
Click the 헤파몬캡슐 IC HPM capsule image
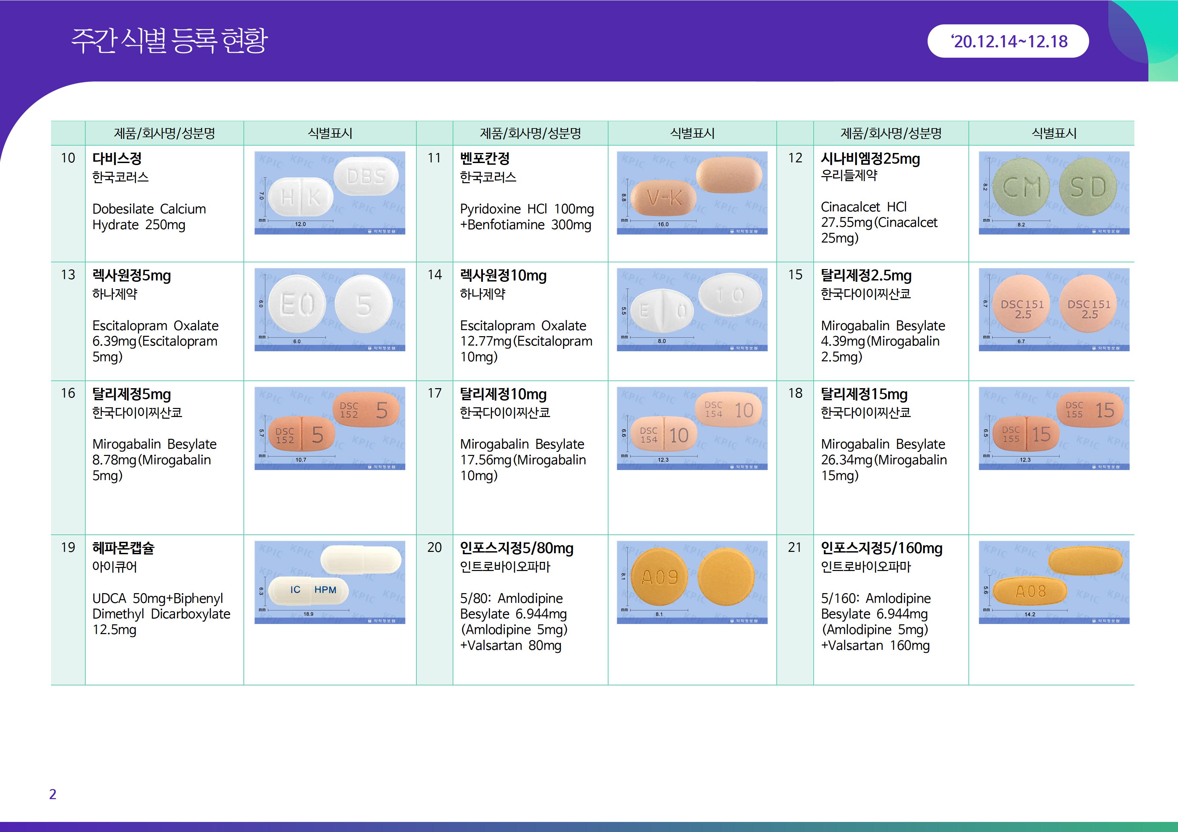point(329,582)
